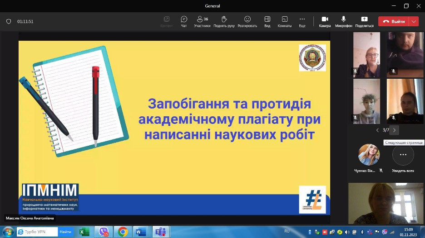
Task: Open the Еще more options menu
Action: click(302, 21)
